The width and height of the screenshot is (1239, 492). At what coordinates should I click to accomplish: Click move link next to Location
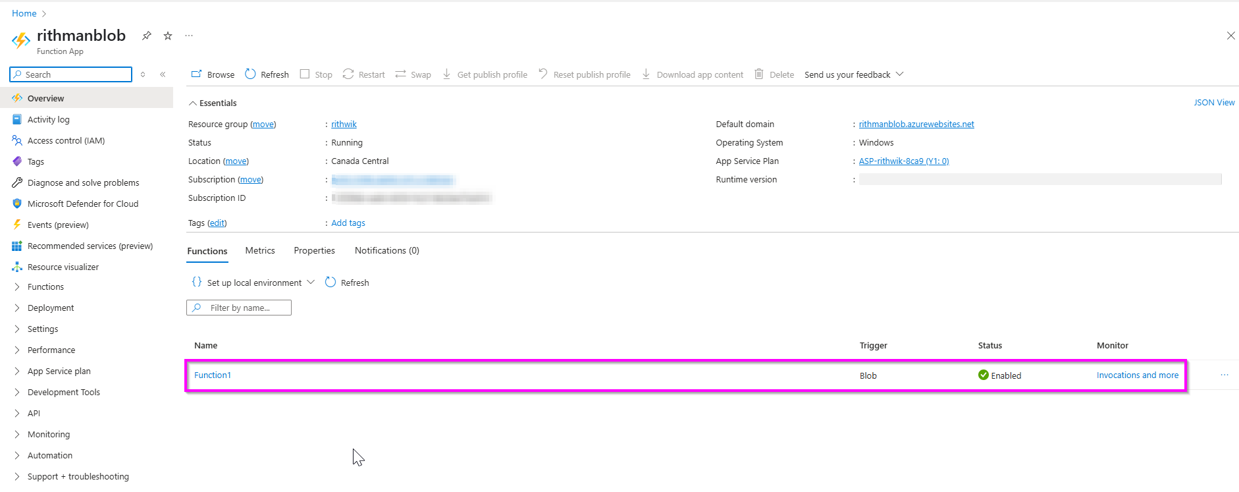[236, 161]
